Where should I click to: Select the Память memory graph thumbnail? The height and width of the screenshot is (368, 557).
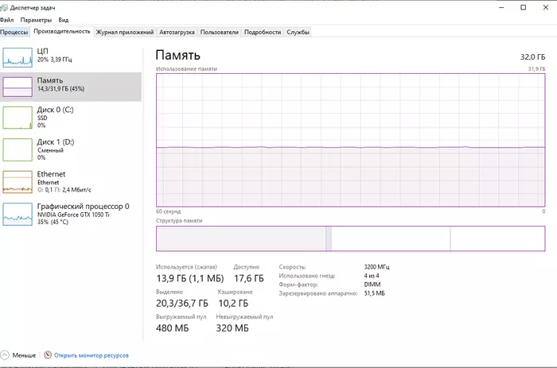pos(18,86)
